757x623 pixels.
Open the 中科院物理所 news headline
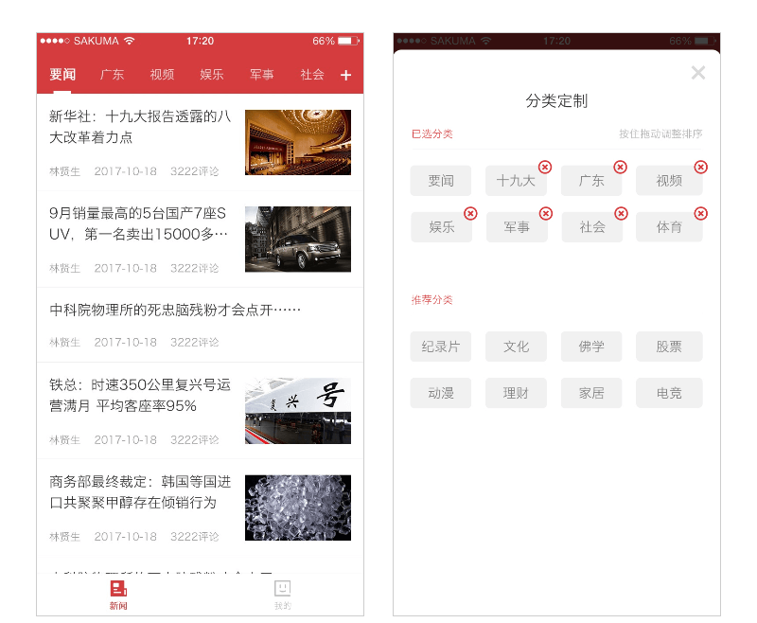pyautogui.click(x=175, y=310)
